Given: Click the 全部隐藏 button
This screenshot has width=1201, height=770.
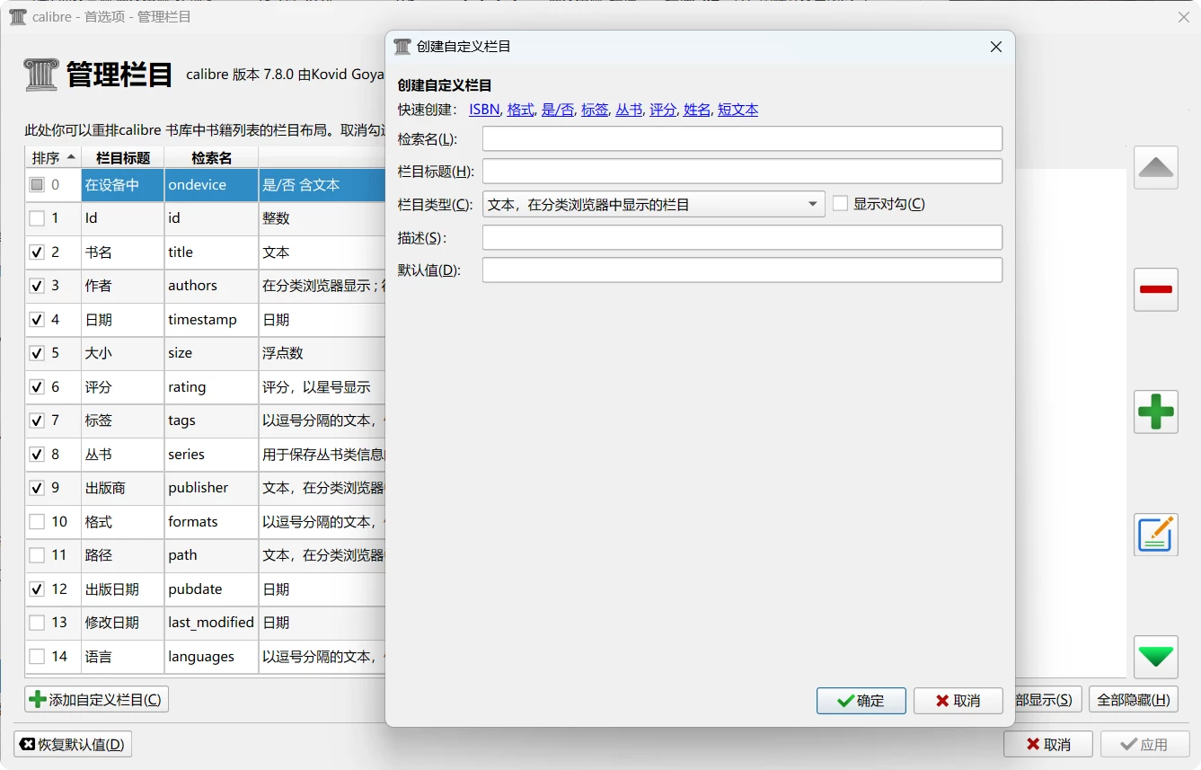Looking at the screenshot, I should point(1133,699).
